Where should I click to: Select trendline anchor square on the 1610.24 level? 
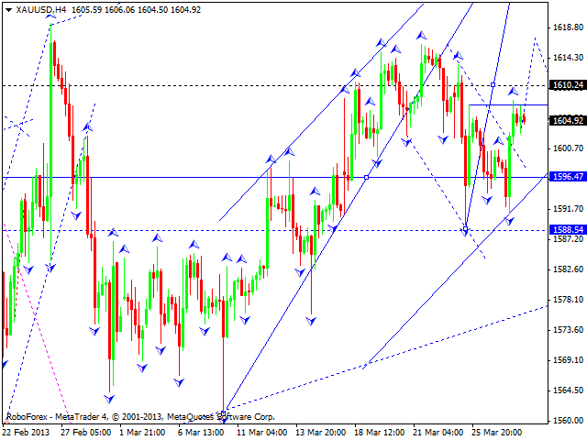493,85
